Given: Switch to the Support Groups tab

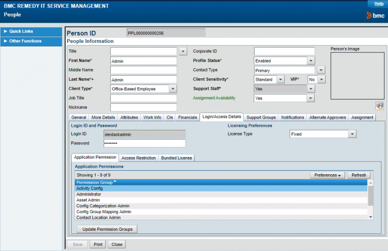Looking at the screenshot, I should pyautogui.click(x=261, y=117).
